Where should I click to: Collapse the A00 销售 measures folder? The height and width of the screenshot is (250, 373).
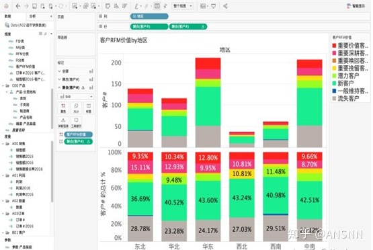(x=3, y=144)
